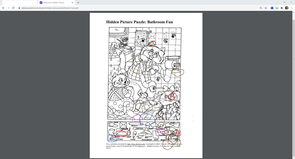
Task: Open the user profile avatar
Action: (286, 8)
